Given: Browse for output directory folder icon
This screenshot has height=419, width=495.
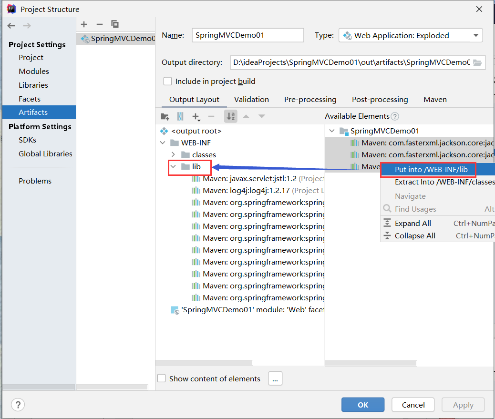Looking at the screenshot, I should pos(477,62).
